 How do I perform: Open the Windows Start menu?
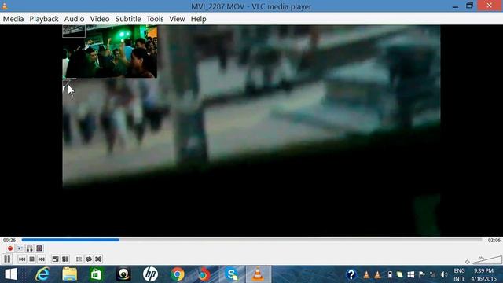pos(11,274)
